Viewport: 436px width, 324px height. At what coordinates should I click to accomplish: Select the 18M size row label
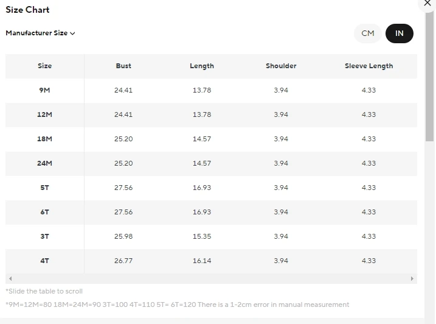pos(44,139)
